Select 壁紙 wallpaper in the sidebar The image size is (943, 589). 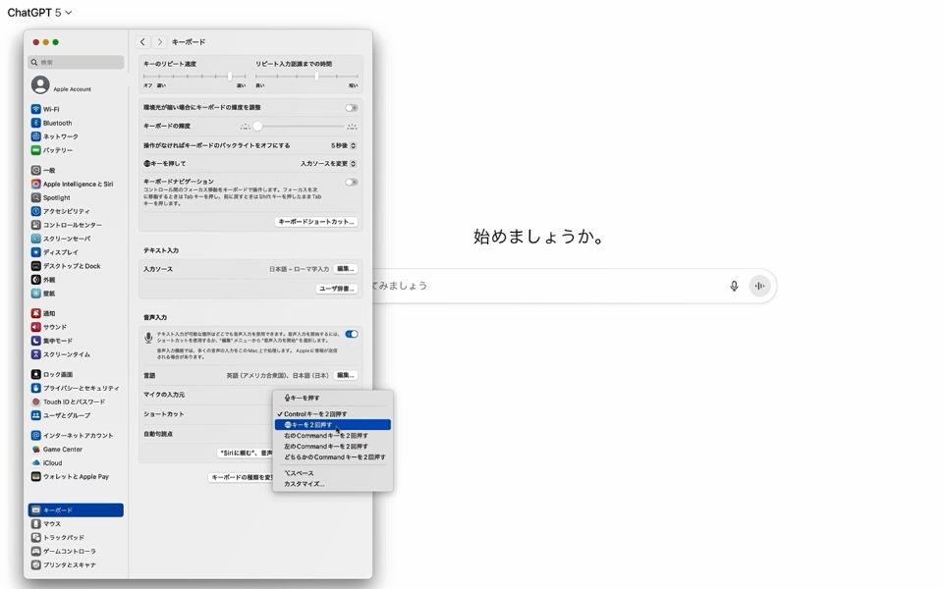pos(76,294)
